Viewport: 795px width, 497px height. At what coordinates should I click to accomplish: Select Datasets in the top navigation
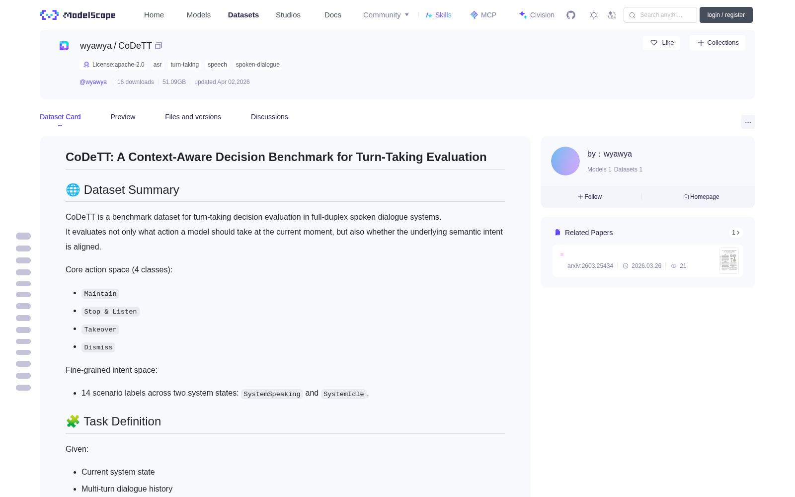(243, 15)
